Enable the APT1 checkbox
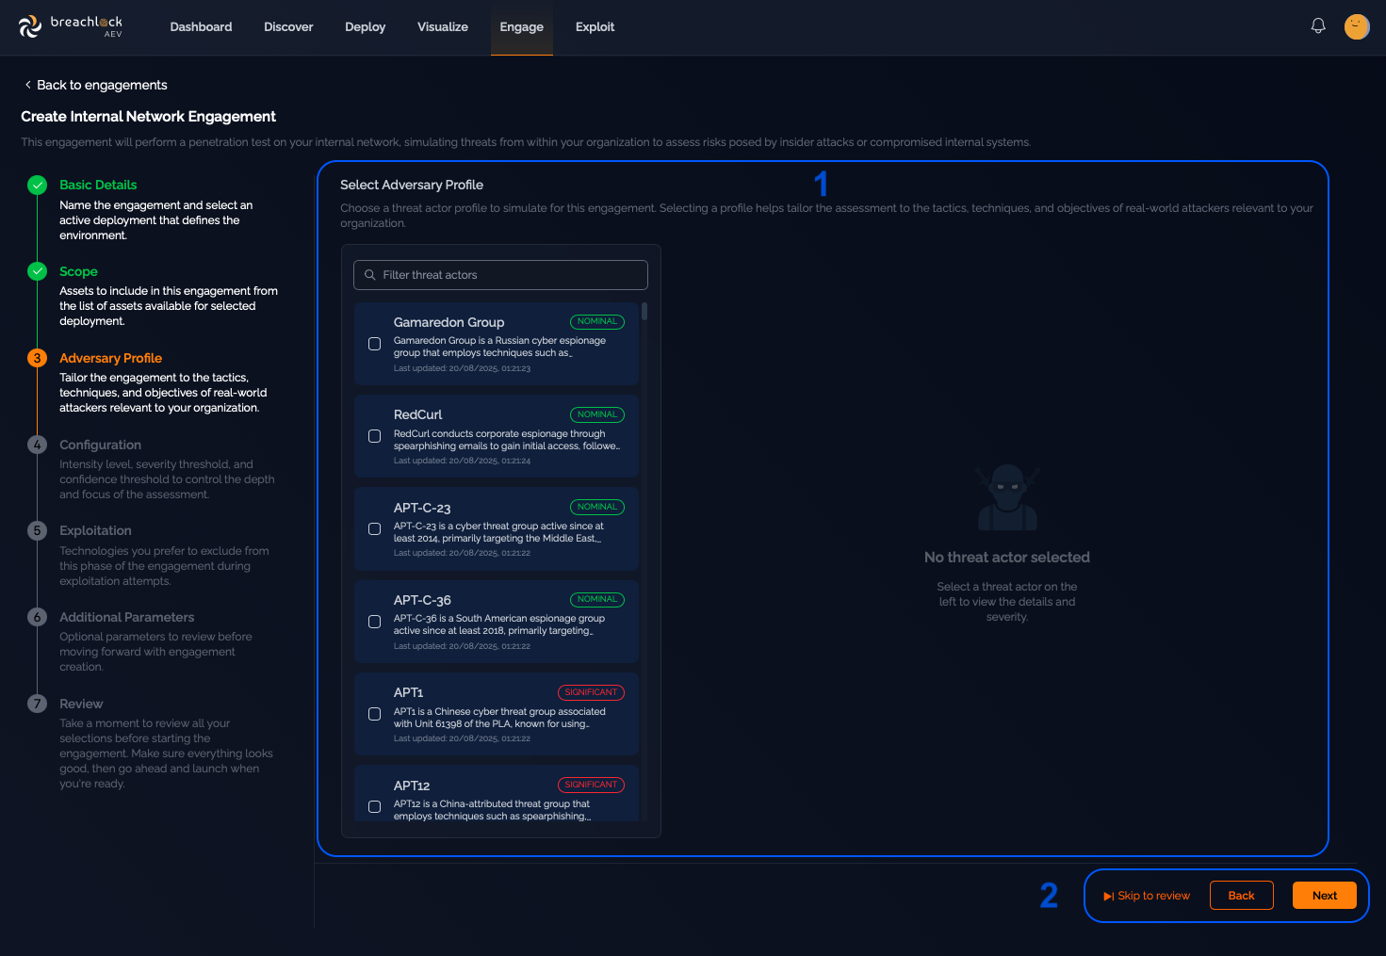Image resolution: width=1386 pixels, height=956 pixels. (x=374, y=714)
